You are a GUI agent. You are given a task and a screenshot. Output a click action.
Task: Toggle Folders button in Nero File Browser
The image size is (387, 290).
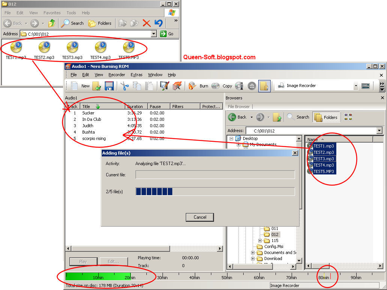click(x=326, y=117)
